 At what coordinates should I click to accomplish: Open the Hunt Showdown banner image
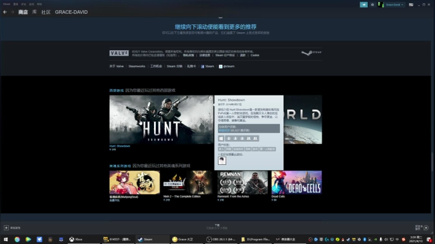[161, 120]
